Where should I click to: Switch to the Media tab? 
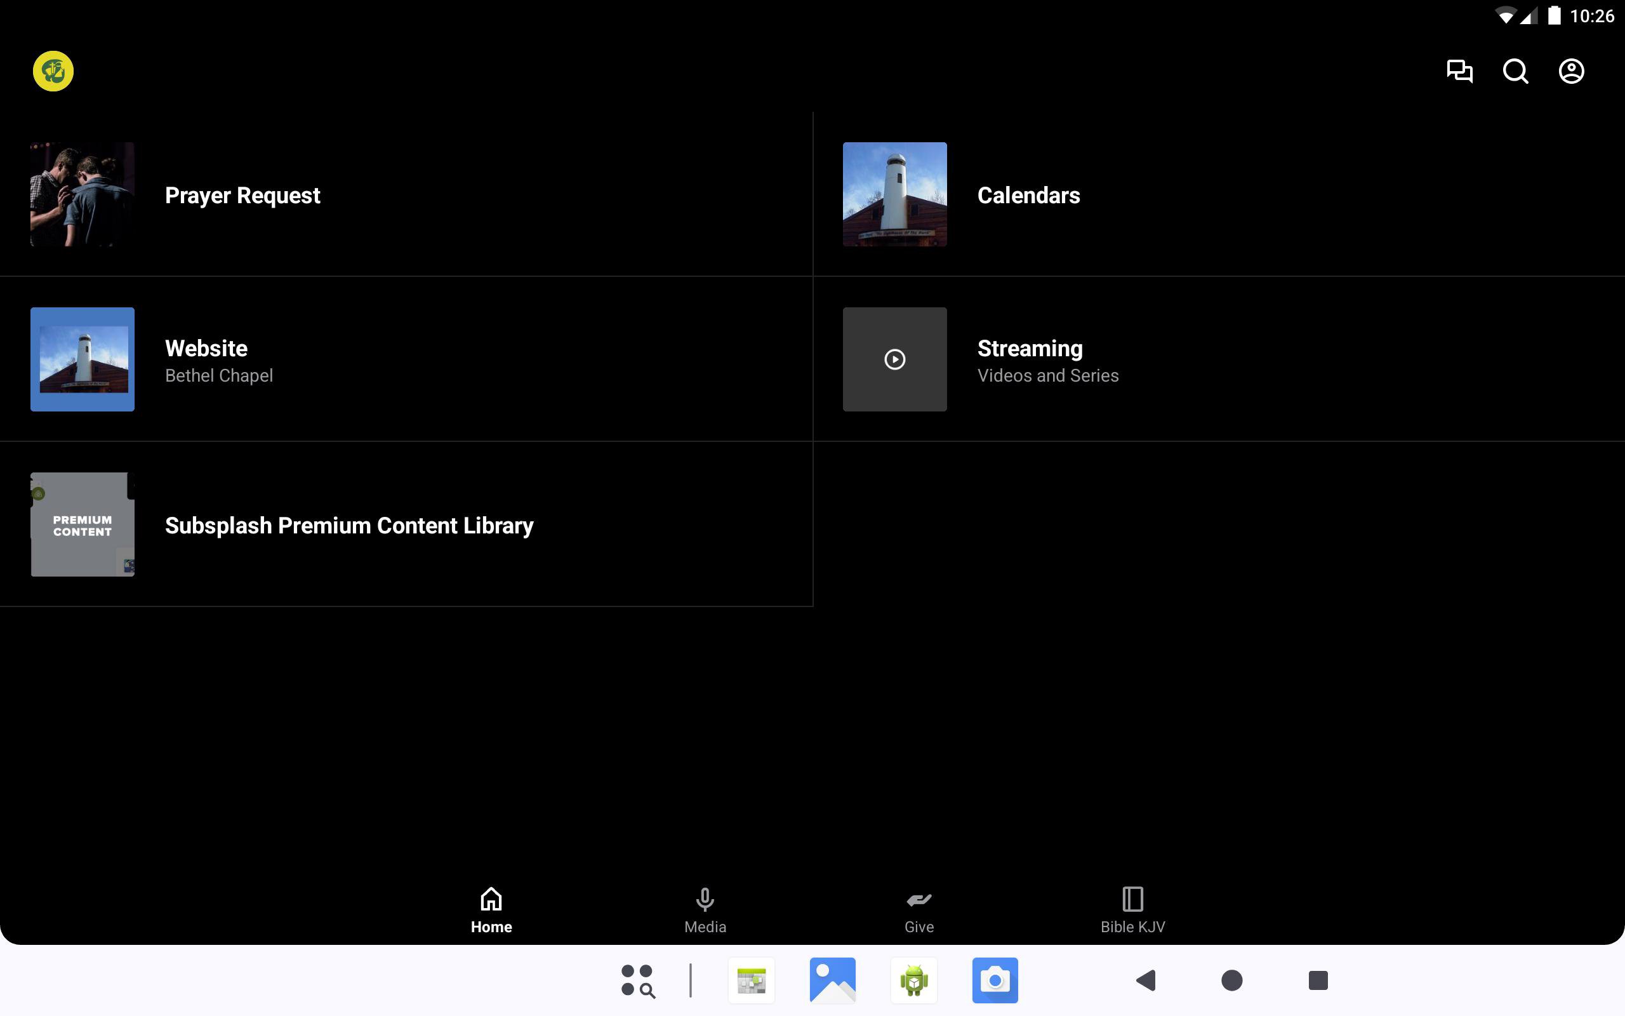pos(705,909)
